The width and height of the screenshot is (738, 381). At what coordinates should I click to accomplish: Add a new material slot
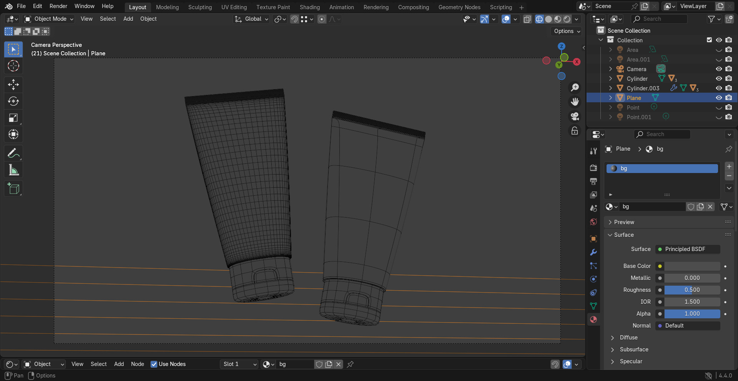coord(729,166)
